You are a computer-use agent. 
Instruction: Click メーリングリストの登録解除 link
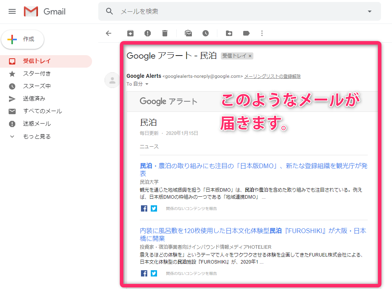point(272,76)
